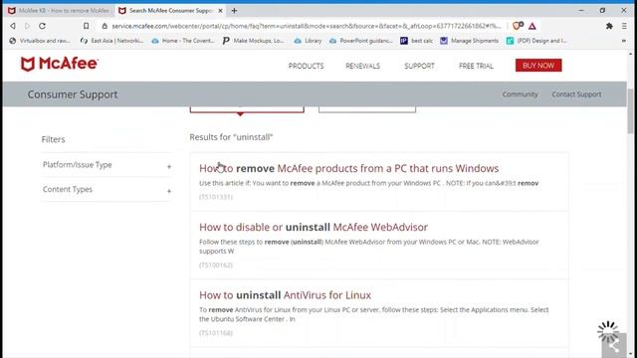Open the browser hamburger menu

click(x=624, y=26)
